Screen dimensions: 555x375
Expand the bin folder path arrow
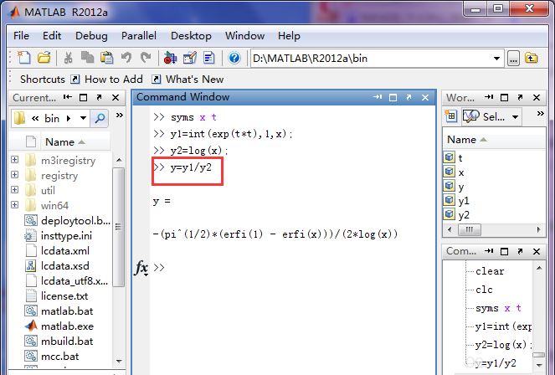tap(69, 118)
